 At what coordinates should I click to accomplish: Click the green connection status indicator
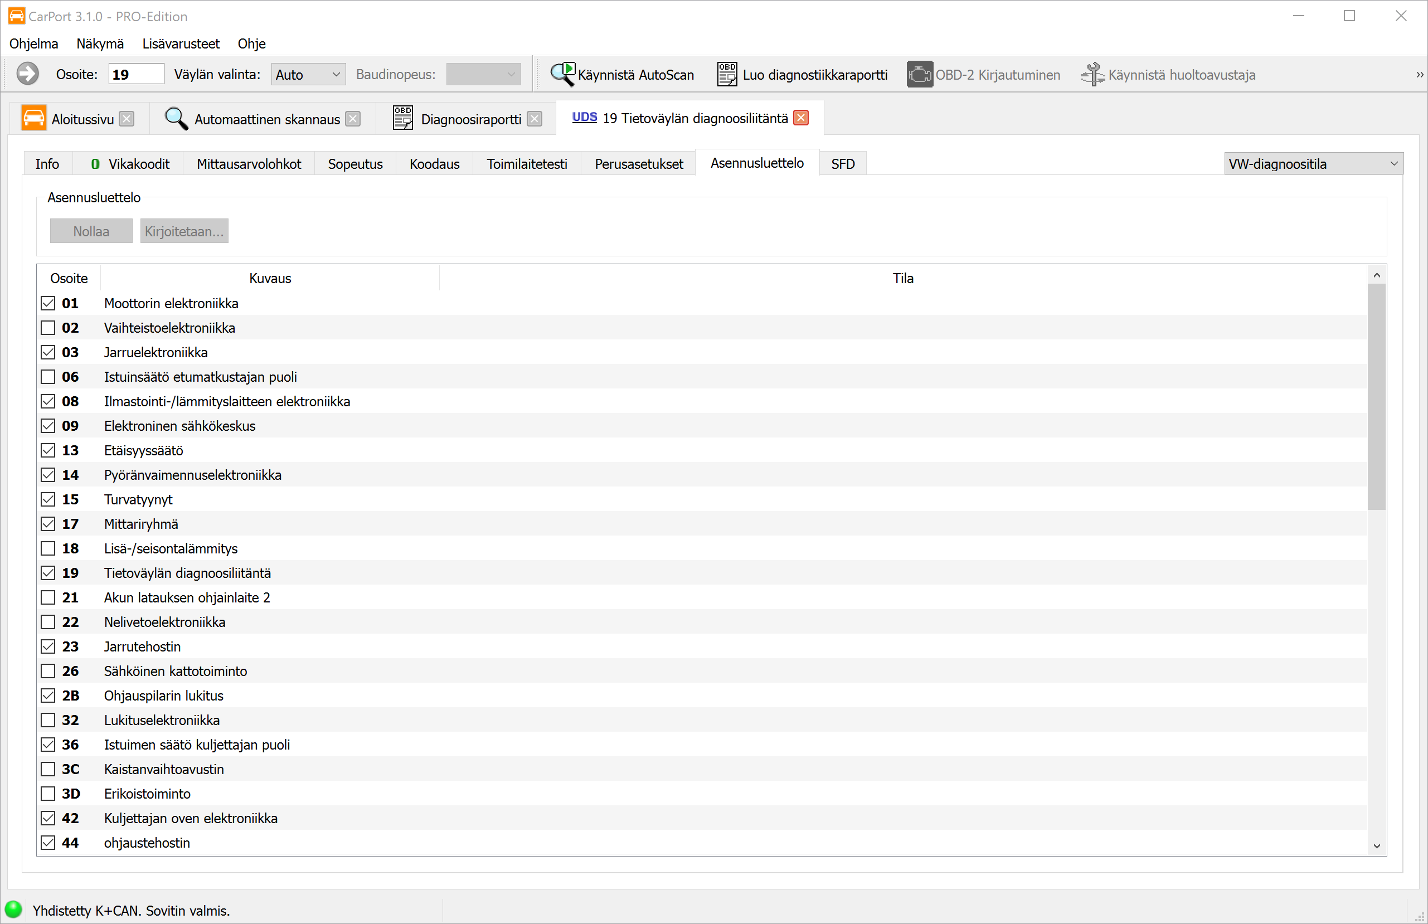[x=13, y=910]
